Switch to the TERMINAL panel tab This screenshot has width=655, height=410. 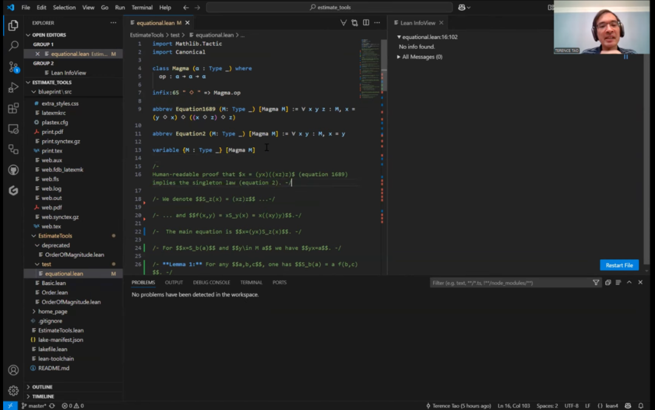(x=251, y=282)
